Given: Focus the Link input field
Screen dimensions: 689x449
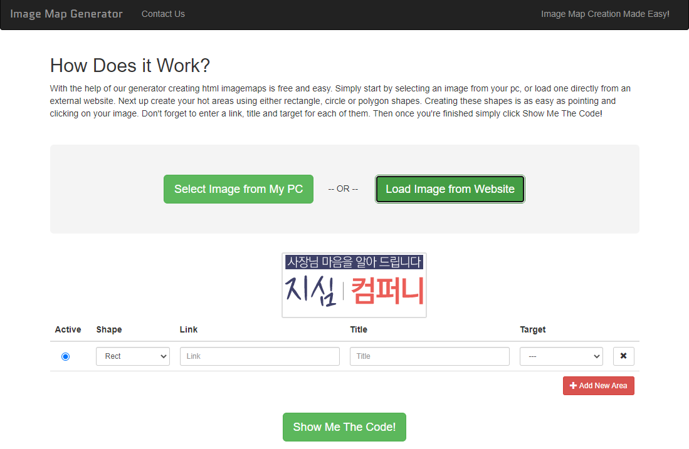Looking at the screenshot, I should pos(260,356).
